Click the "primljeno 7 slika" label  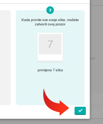point(50,70)
